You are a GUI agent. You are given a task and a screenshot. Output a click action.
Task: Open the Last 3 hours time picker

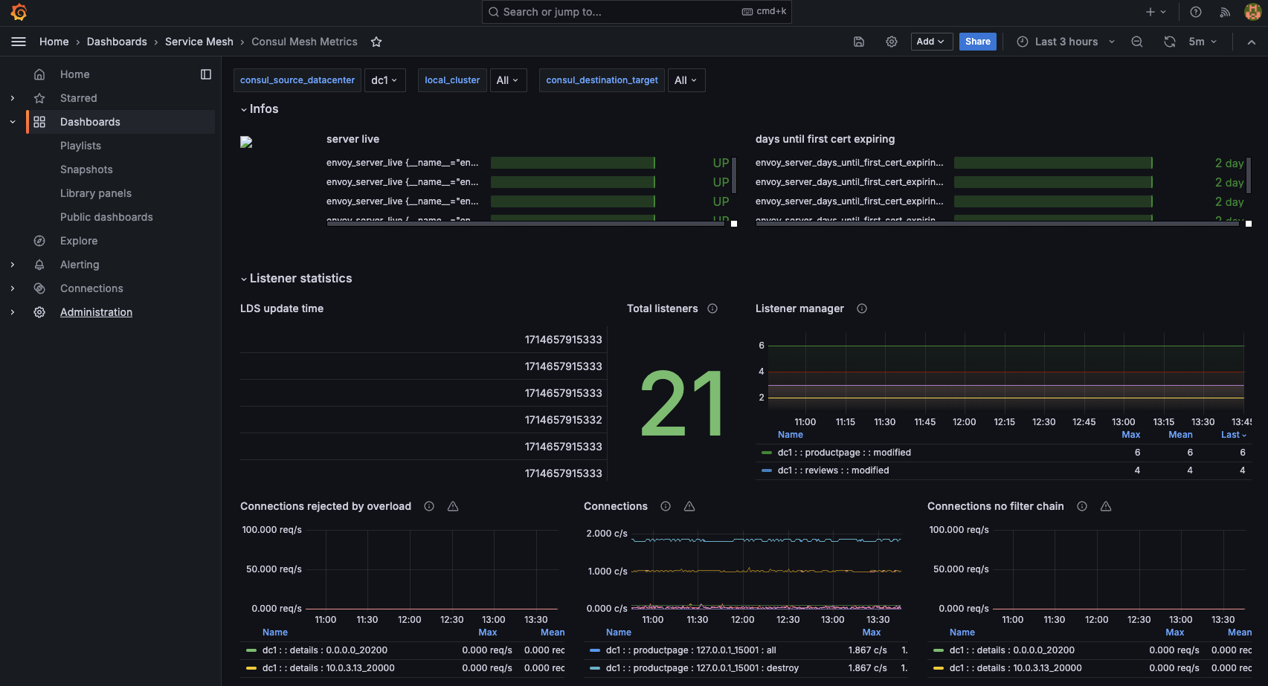[1066, 42]
